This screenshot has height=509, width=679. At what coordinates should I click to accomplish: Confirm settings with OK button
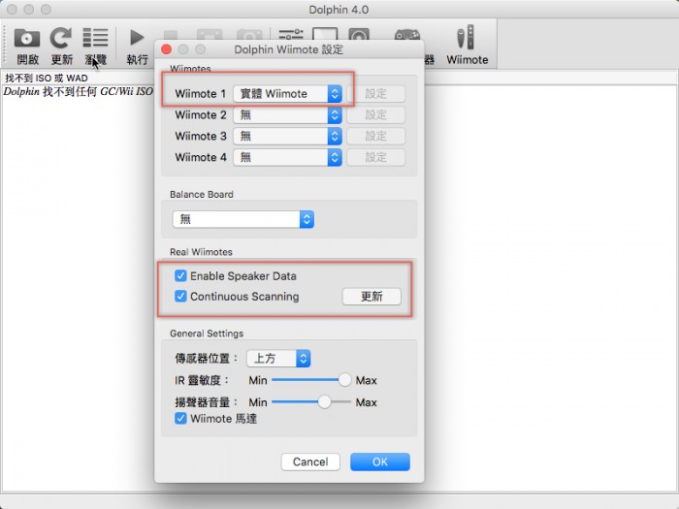click(x=380, y=461)
